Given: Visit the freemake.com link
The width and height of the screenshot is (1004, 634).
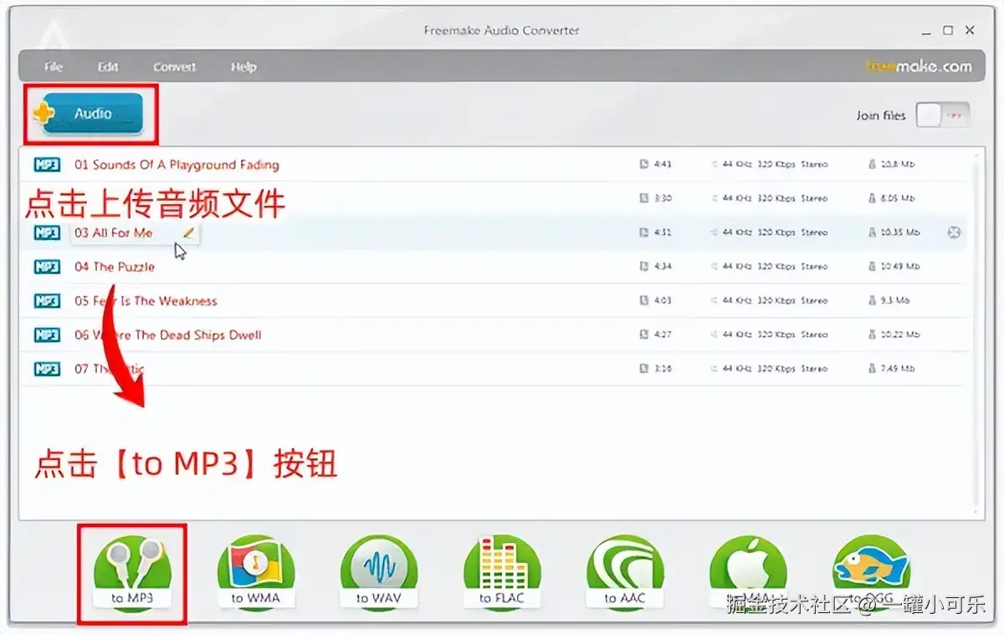Looking at the screenshot, I should (919, 66).
